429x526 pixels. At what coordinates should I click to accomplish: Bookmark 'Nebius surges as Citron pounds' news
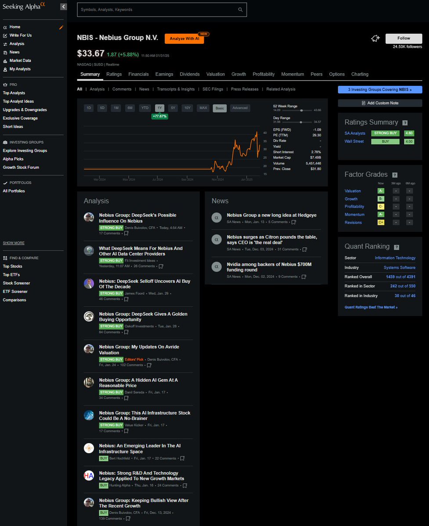click(305, 249)
